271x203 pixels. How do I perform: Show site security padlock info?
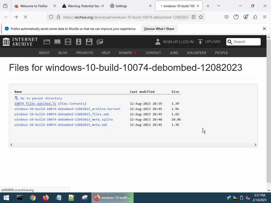click(x=58, y=17)
